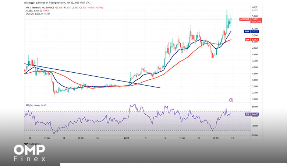This screenshot has width=287, height=166.
Task: Click the 40.00 RSI axis level
Action: click(x=255, y=126)
